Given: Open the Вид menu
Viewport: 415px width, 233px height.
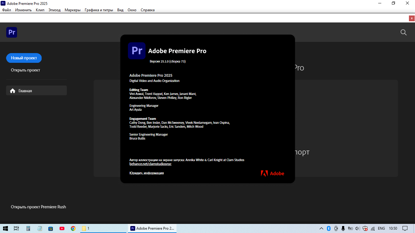Looking at the screenshot, I should [120, 10].
